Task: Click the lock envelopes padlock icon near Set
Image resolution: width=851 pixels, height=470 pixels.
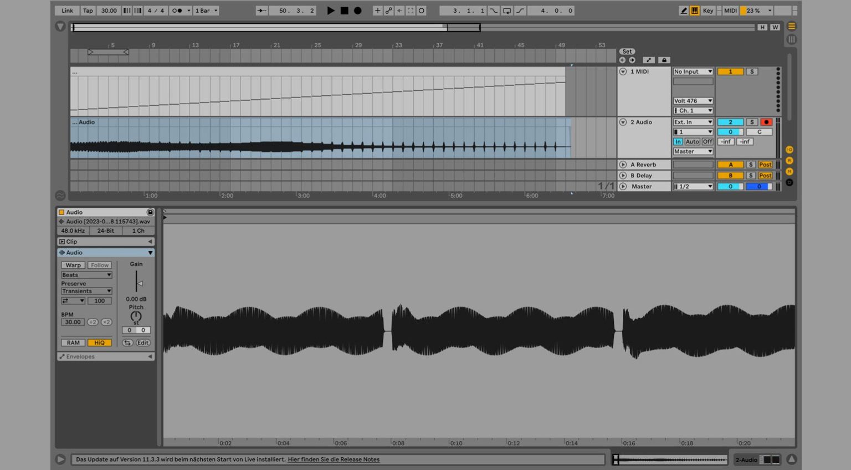Action: (x=664, y=60)
